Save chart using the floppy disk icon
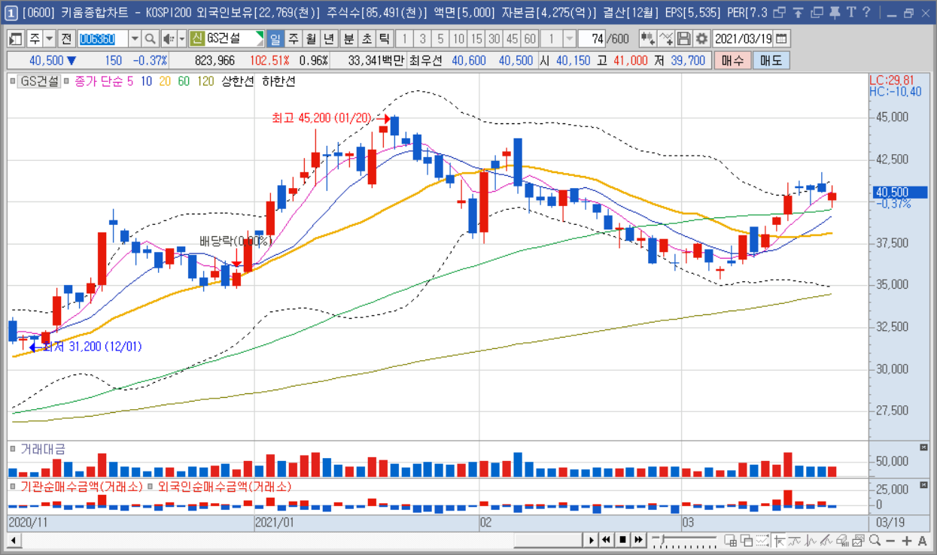 click(x=683, y=38)
